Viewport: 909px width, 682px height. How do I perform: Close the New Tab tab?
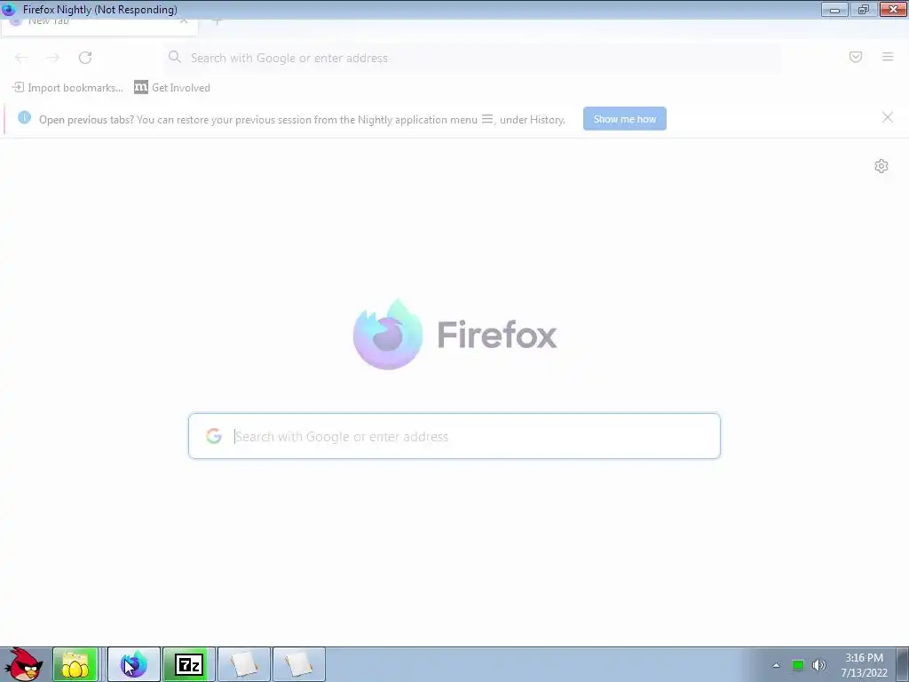pos(184,22)
